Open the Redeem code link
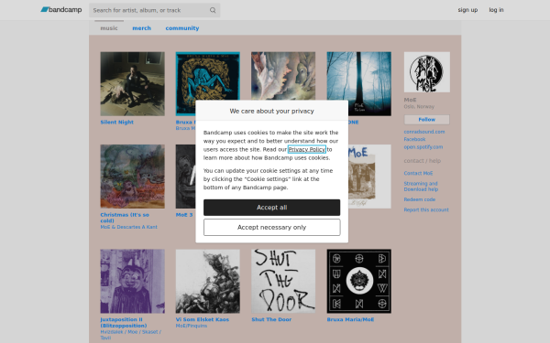This screenshot has height=343, width=550. coord(420,199)
